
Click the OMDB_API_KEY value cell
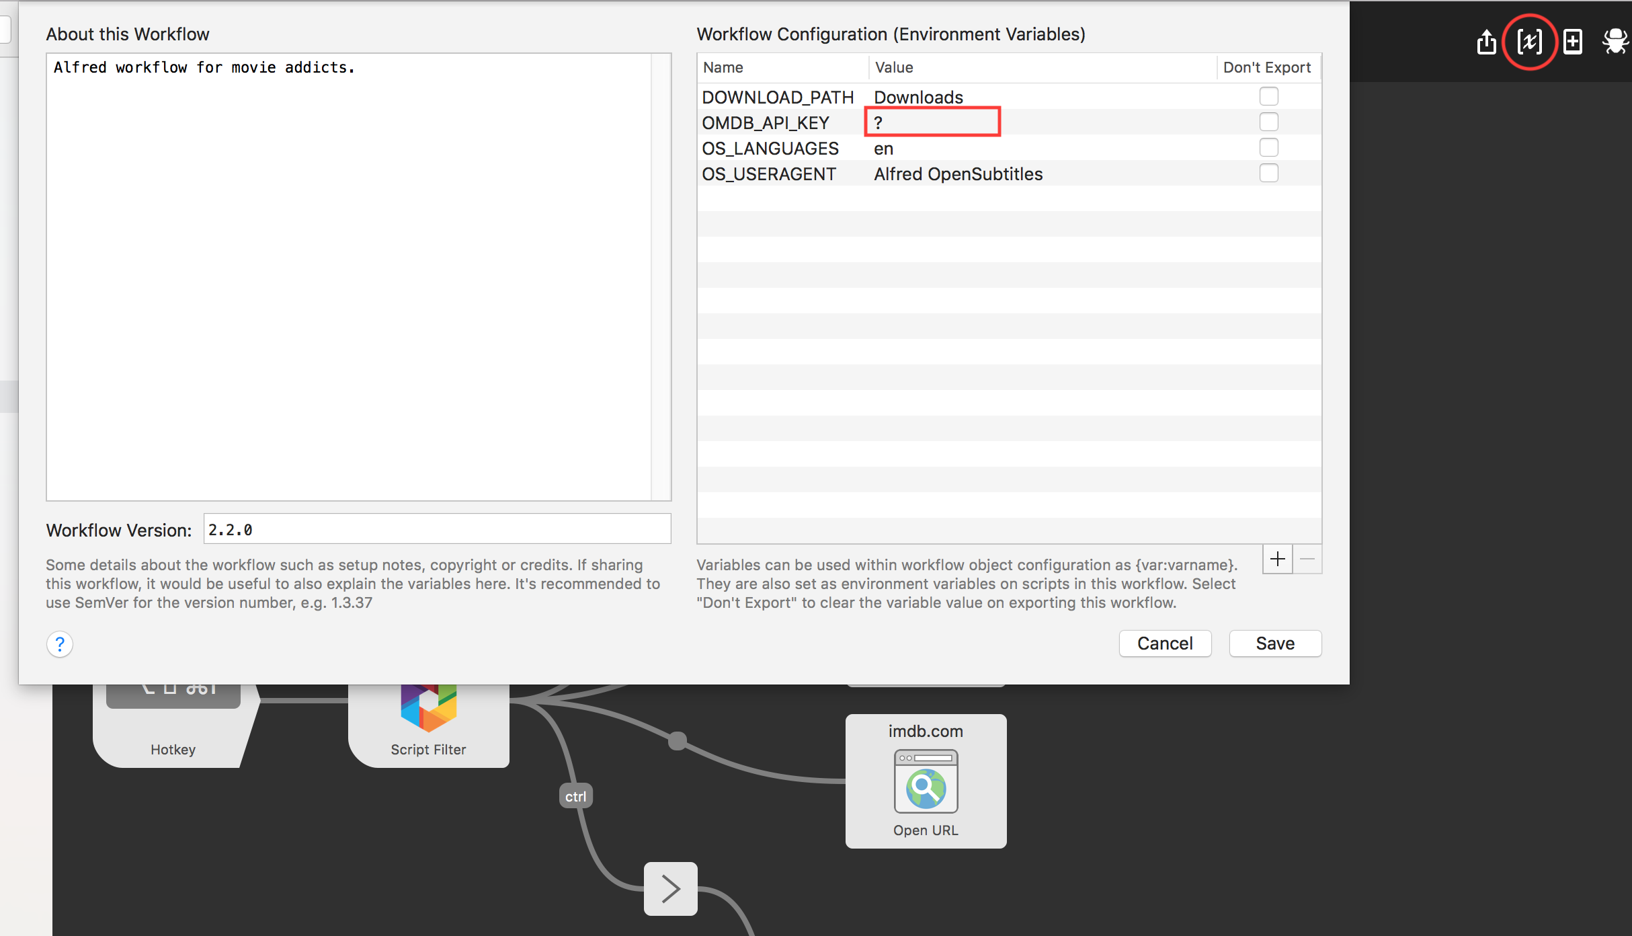pos(932,122)
